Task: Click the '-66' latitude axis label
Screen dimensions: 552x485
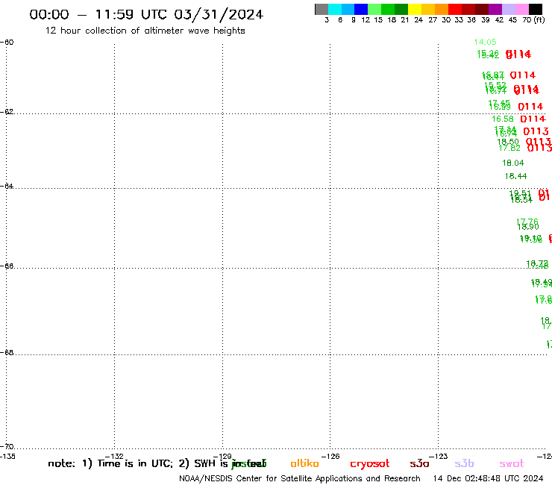Action: [7, 266]
